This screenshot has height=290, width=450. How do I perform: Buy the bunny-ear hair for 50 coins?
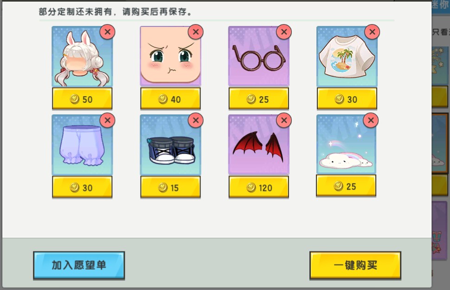tap(82, 99)
